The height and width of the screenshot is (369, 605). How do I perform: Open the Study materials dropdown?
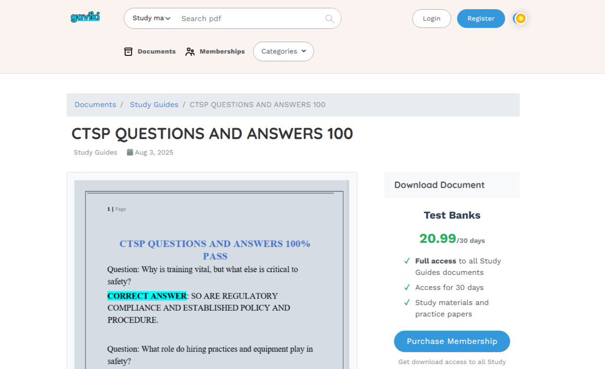(x=151, y=18)
